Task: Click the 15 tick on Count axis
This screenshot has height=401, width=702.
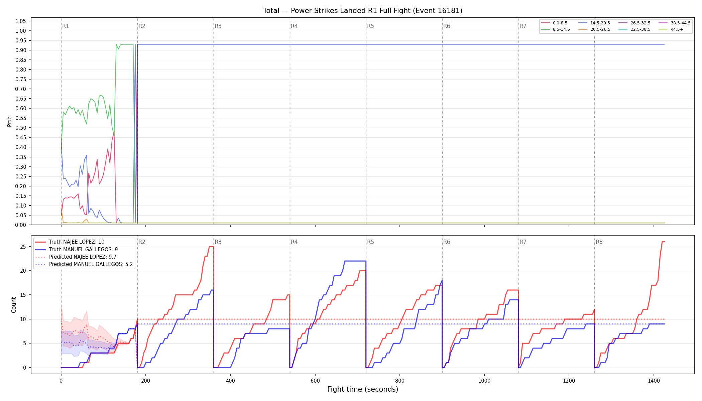Action: point(23,295)
